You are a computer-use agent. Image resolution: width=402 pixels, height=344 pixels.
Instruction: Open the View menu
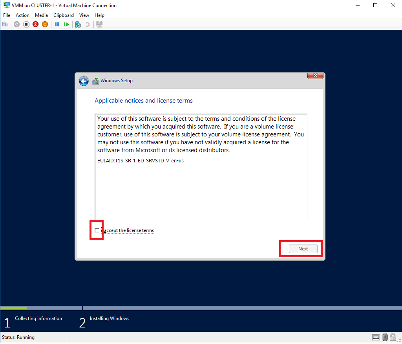84,15
